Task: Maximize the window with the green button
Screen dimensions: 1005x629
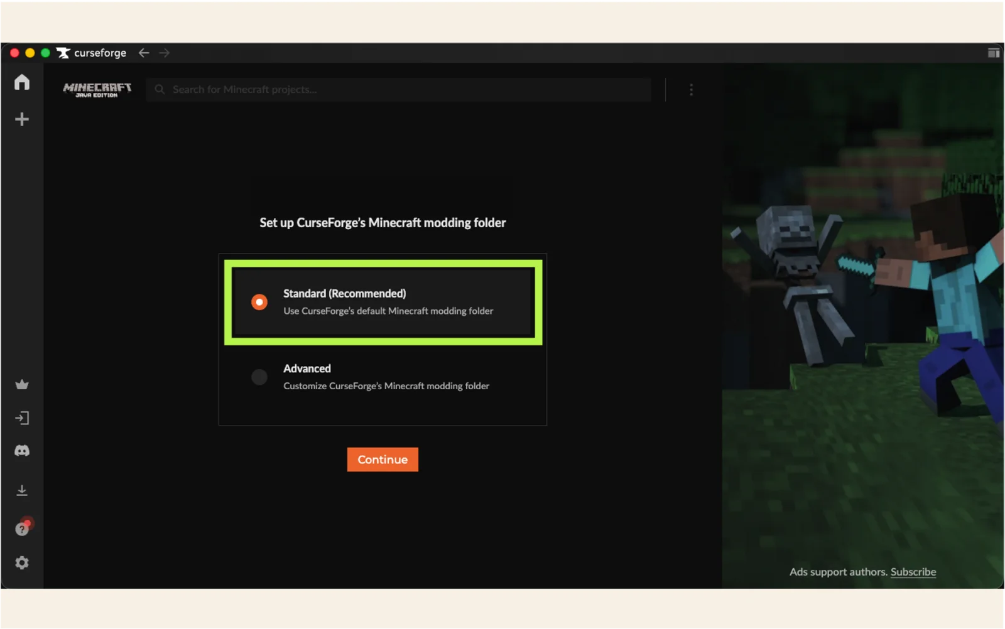Action: point(45,53)
